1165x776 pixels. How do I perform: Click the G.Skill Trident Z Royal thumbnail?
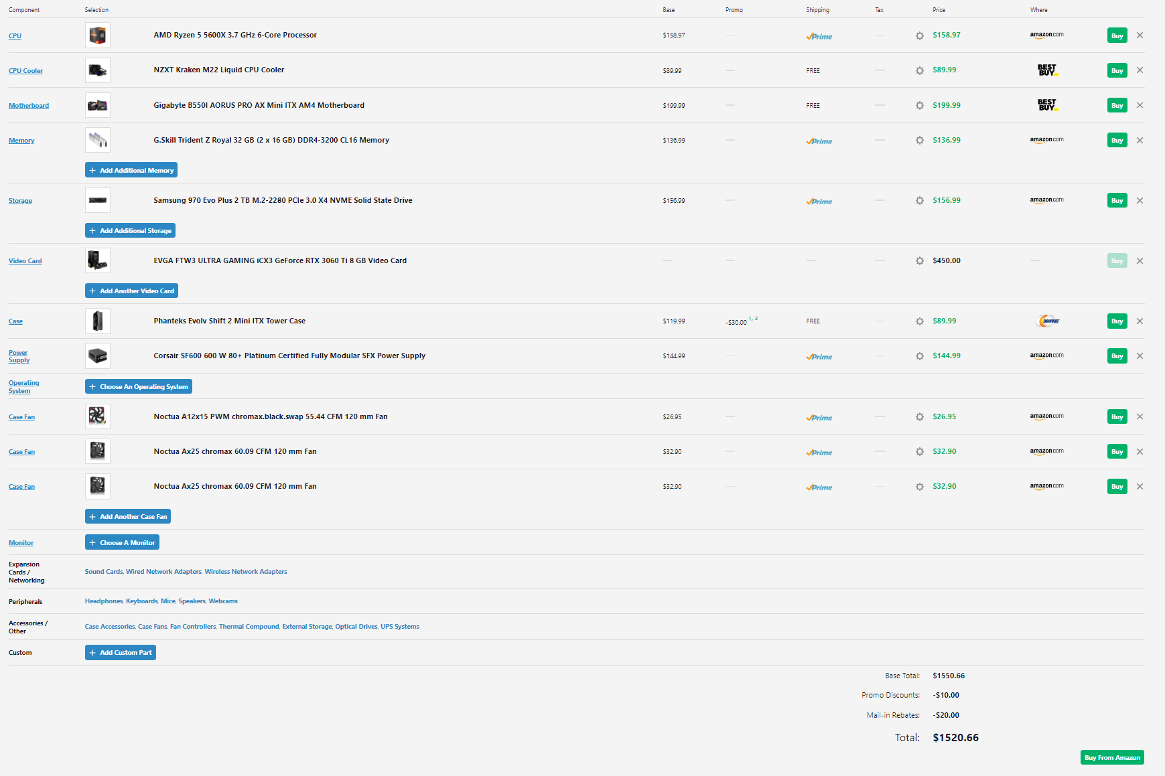click(x=98, y=140)
